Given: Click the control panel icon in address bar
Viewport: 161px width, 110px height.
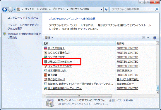Looking at the screenshot, I should point(18,9).
